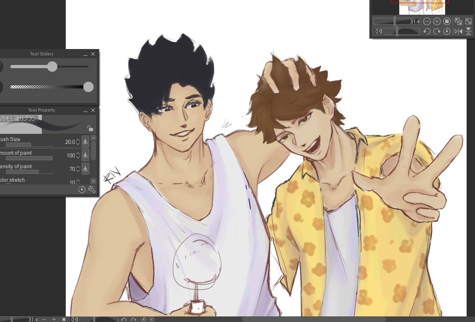The width and height of the screenshot is (475, 322).
Task: Click the Amount of paint bar
Action: [29, 158]
